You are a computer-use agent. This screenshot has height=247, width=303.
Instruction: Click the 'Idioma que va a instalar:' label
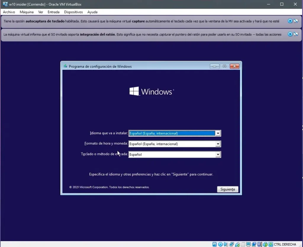[x=109, y=133]
